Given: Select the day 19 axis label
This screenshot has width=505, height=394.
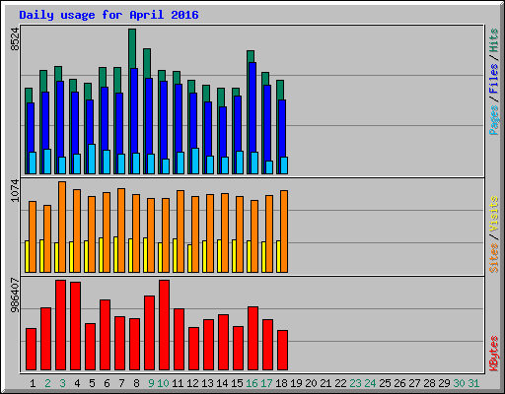Looking at the screenshot, I should pos(296,383).
